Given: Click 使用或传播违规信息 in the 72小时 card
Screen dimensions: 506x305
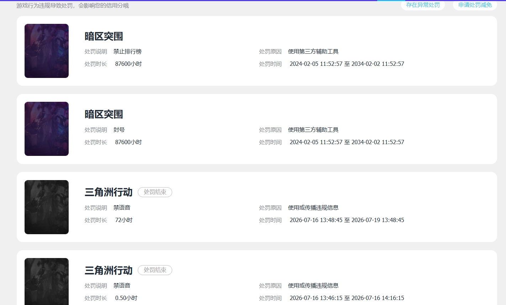Looking at the screenshot, I should pos(313,207).
